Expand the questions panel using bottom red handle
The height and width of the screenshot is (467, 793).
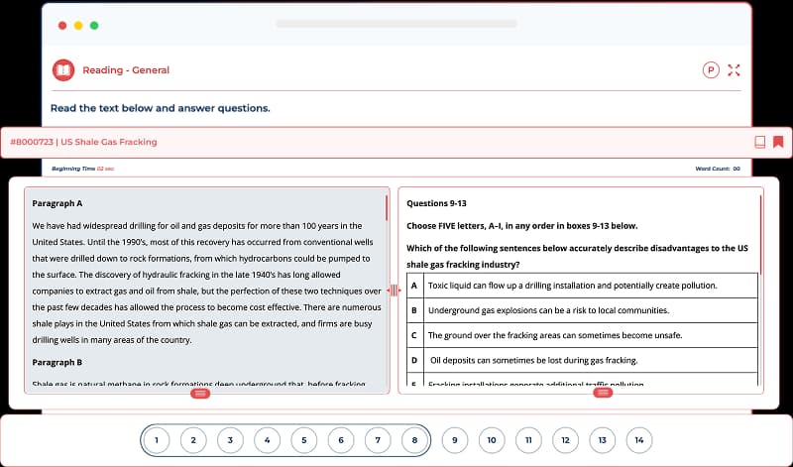(x=603, y=394)
